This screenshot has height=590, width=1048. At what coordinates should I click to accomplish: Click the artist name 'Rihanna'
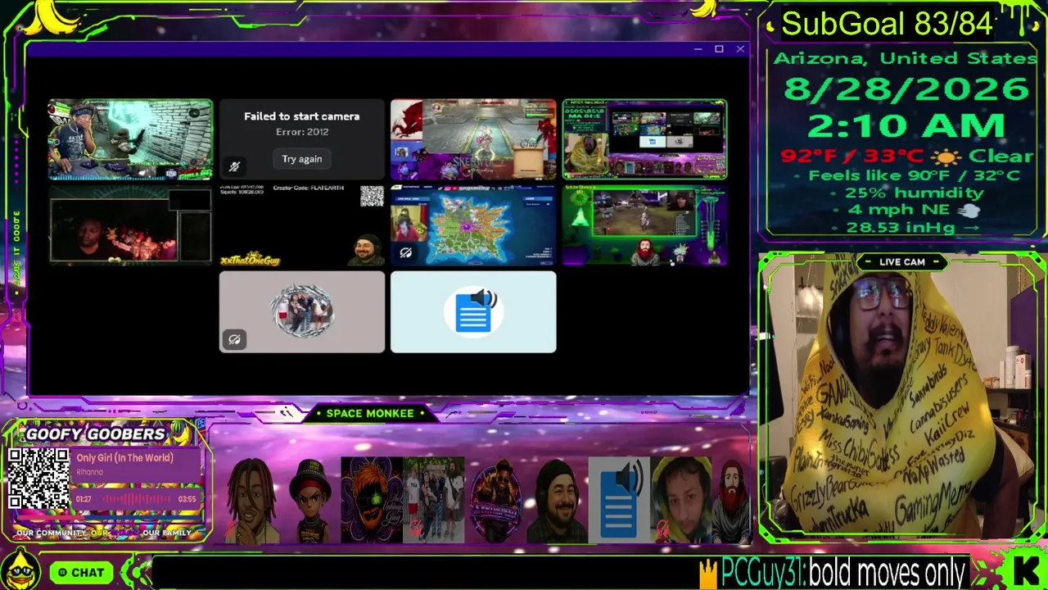[x=90, y=472]
